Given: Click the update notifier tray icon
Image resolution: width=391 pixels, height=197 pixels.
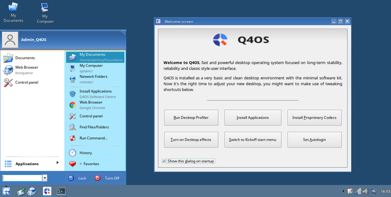Looking at the screenshot, I should (350, 191).
